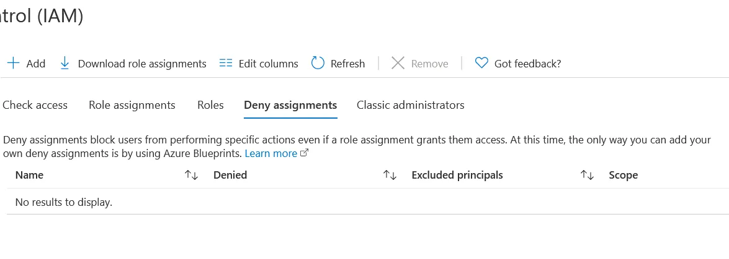Click the external link icon beside Learn more

tap(304, 153)
